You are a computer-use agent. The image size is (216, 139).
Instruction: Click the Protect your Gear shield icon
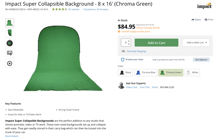click(123, 60)
